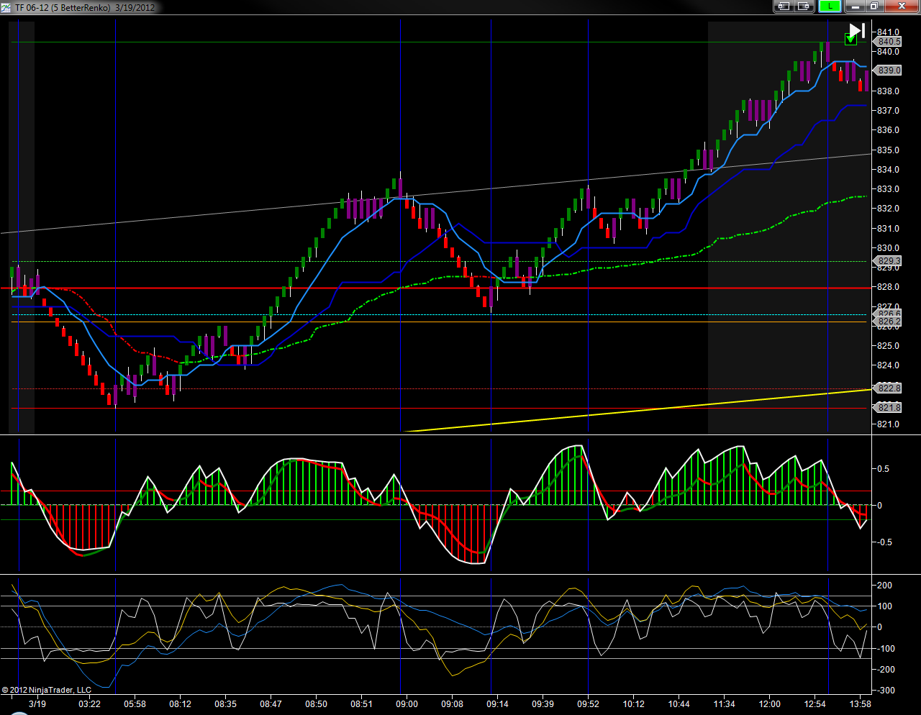Click the 08:47 time axis label
Image resolution: width=921 pixels, height=715 pixels.
271,704
